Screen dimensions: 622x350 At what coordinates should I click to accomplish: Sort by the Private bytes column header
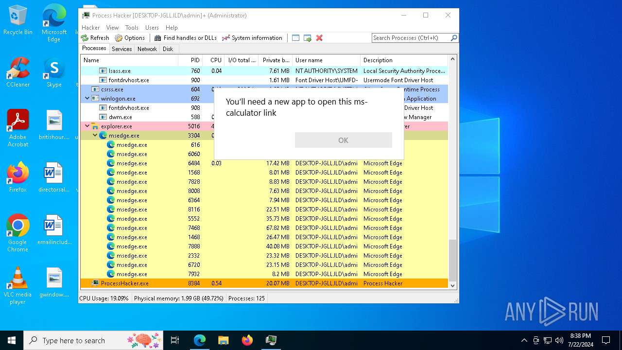[x=275, y=60]
